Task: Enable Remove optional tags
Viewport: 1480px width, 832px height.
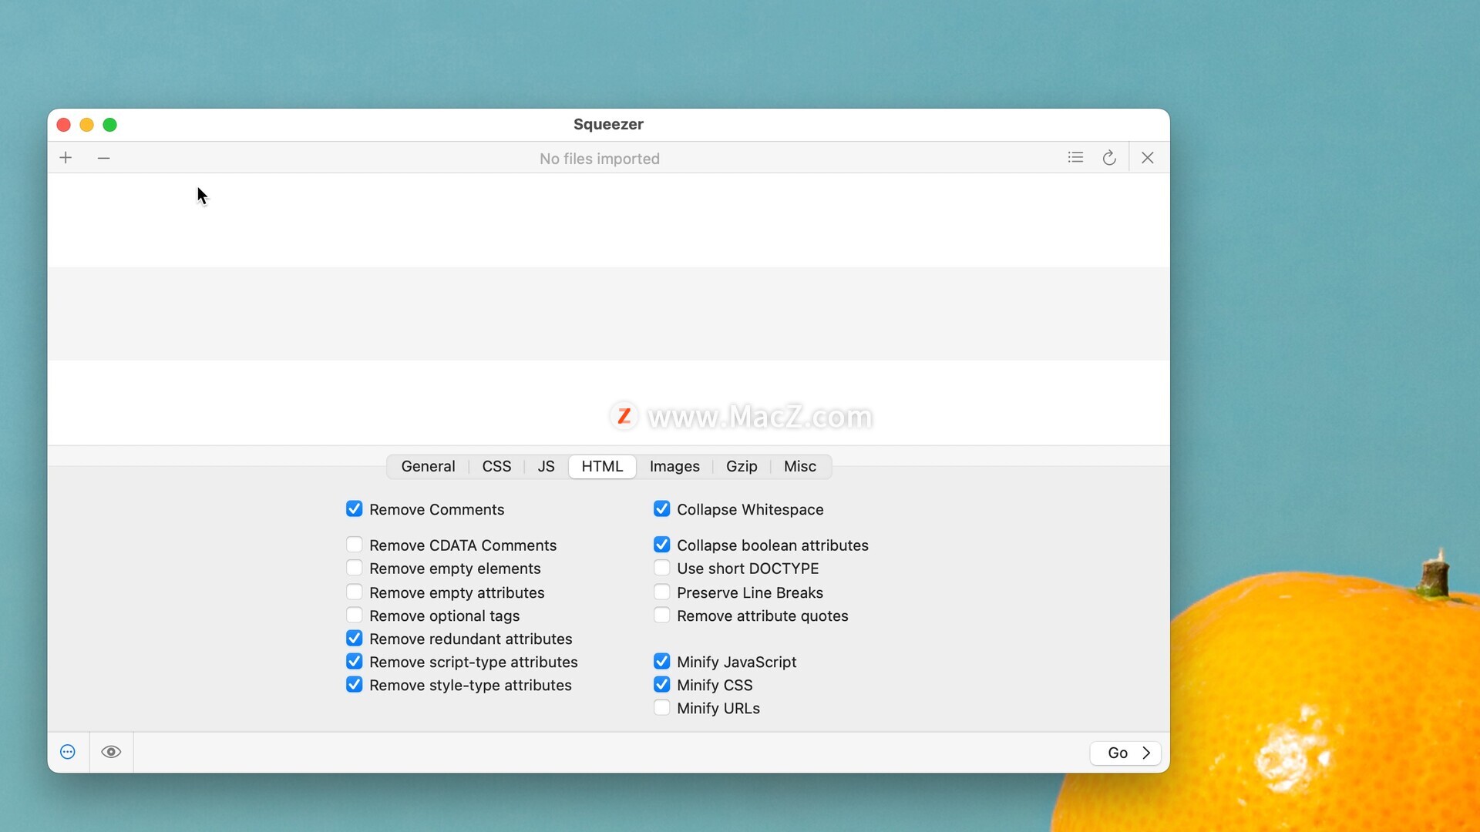Action: click(x=354, y=615)
